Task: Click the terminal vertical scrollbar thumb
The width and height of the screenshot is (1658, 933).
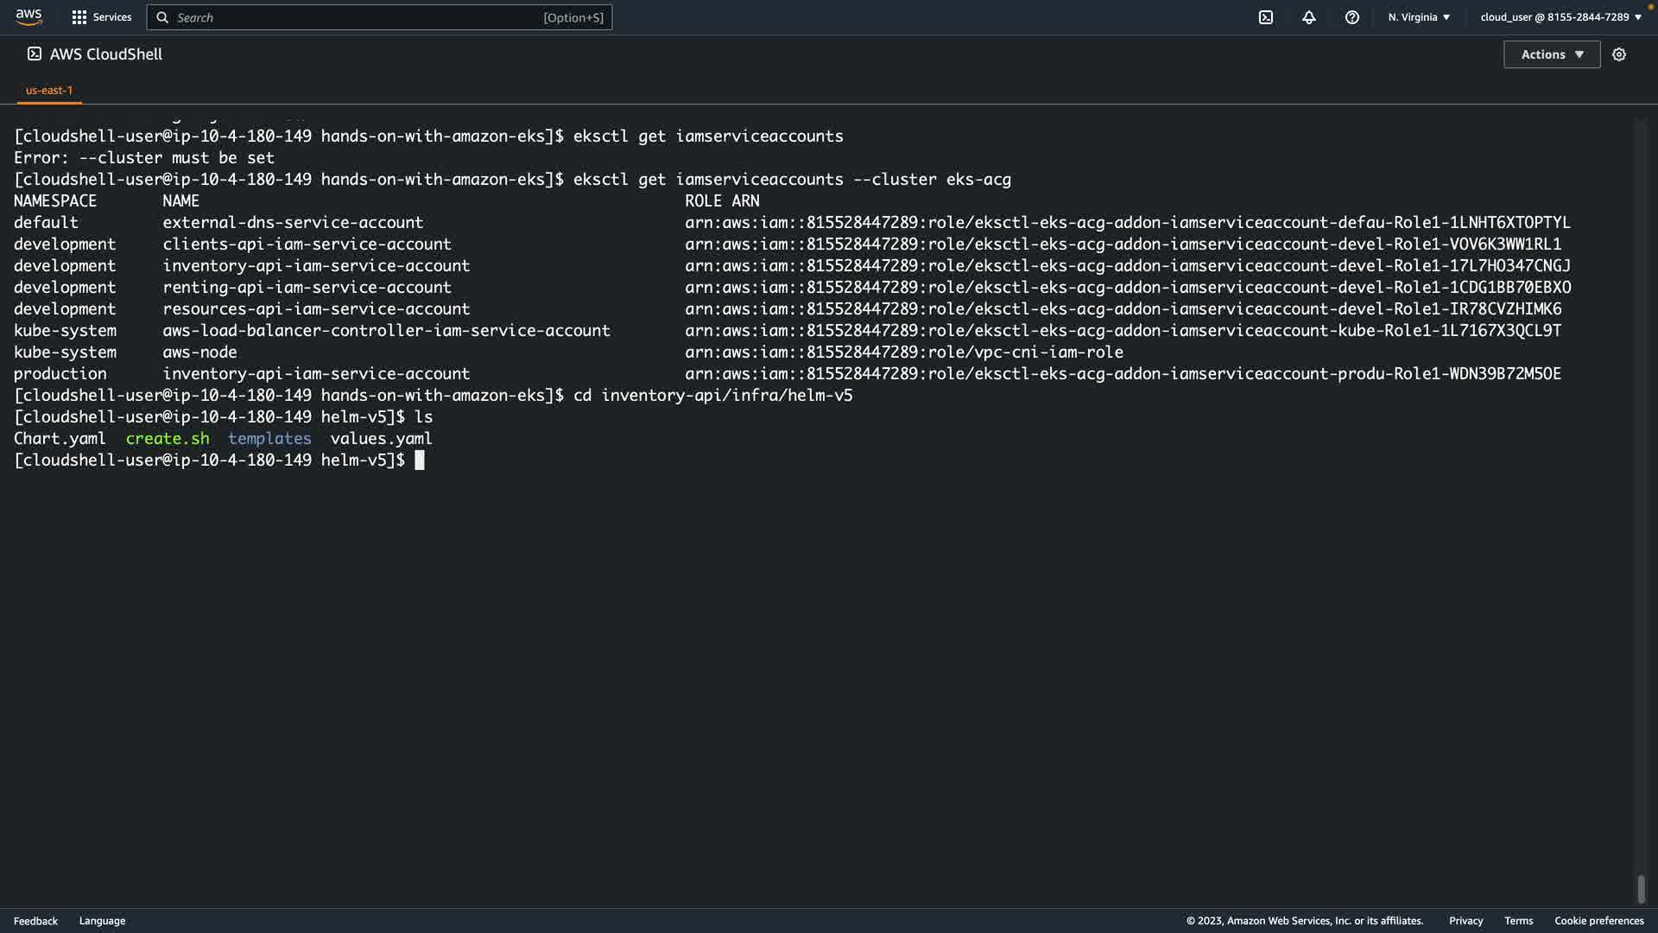Action: pos(1641,889)
